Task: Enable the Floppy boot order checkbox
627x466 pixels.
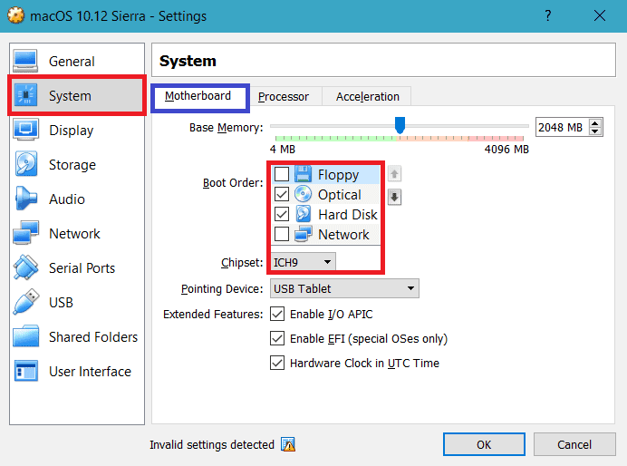Action: (282, 174)
